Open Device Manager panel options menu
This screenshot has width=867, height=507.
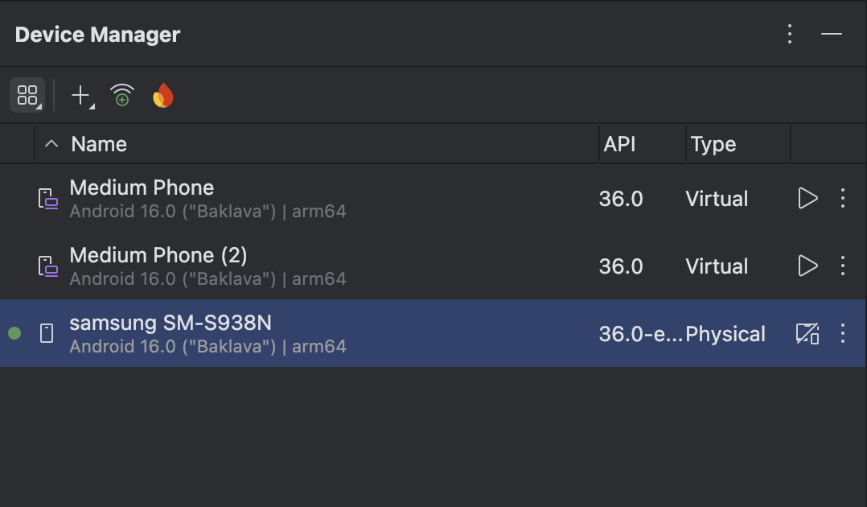point(790,34)
